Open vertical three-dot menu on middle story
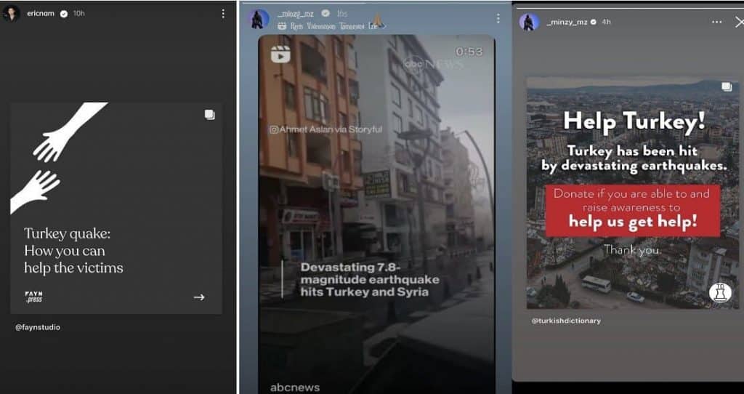This screenshot has width=744, height=394. click(498, 18)
